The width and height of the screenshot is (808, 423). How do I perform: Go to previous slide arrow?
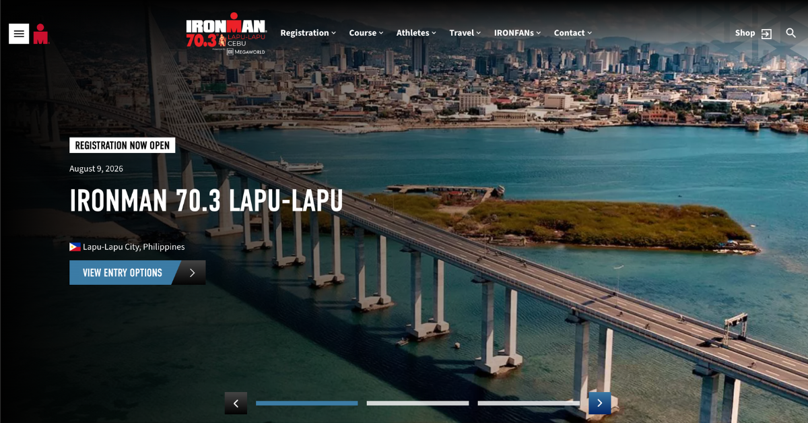click(236, 403)
